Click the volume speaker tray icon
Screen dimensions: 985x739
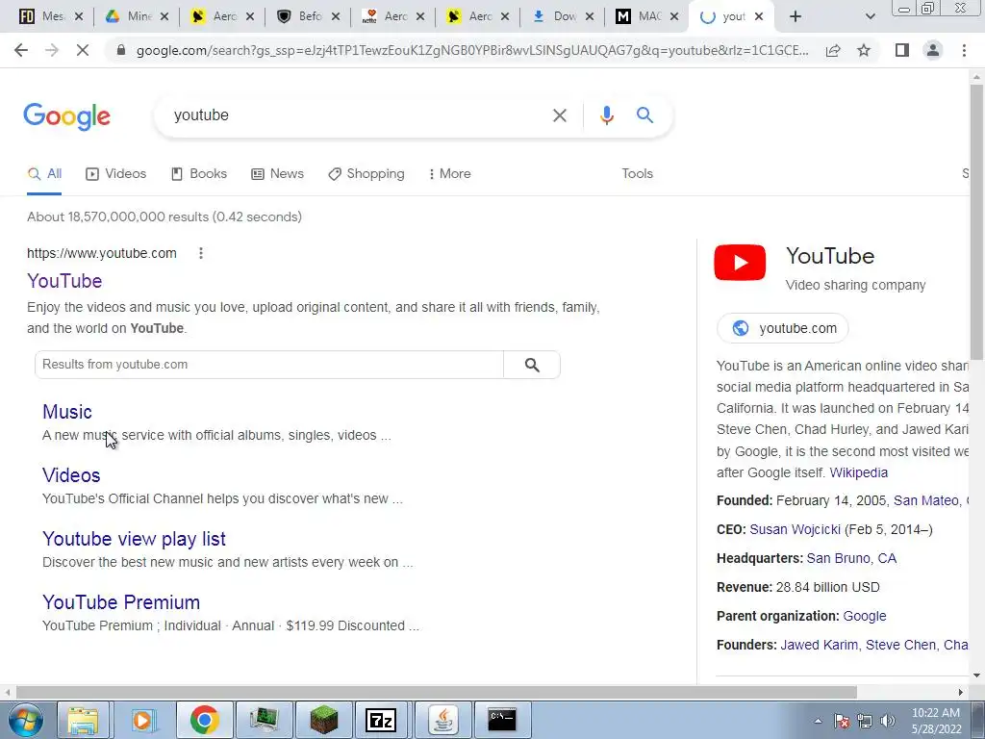coord(888,721)
